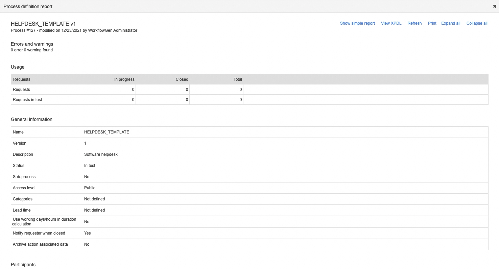
Task: Close the Process definition report dialog
Action: [495, 6]
